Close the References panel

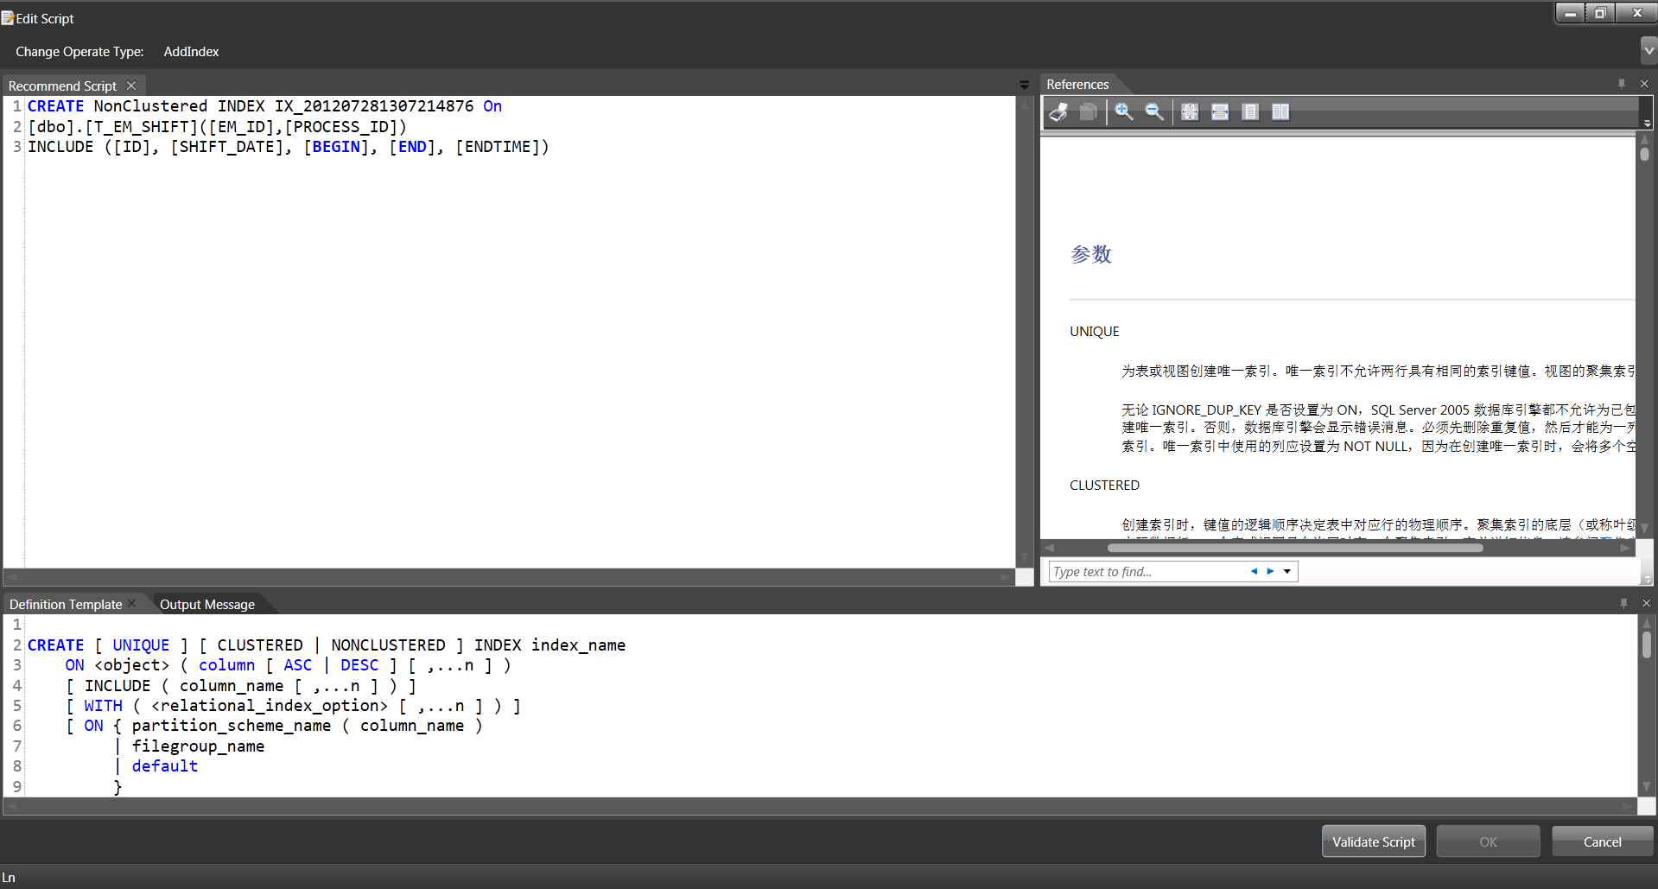click(x=1644, y=84)
